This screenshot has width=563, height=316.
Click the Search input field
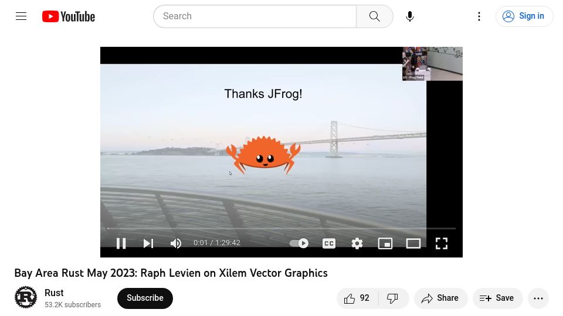(255, 16)
